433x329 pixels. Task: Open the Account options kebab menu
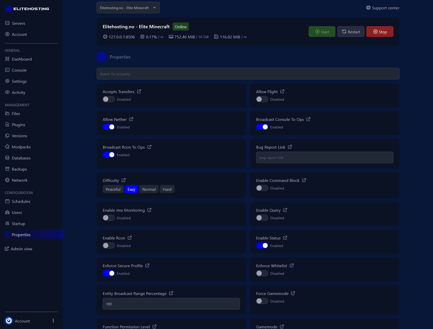pyautogui.click(x=53, y=321)
